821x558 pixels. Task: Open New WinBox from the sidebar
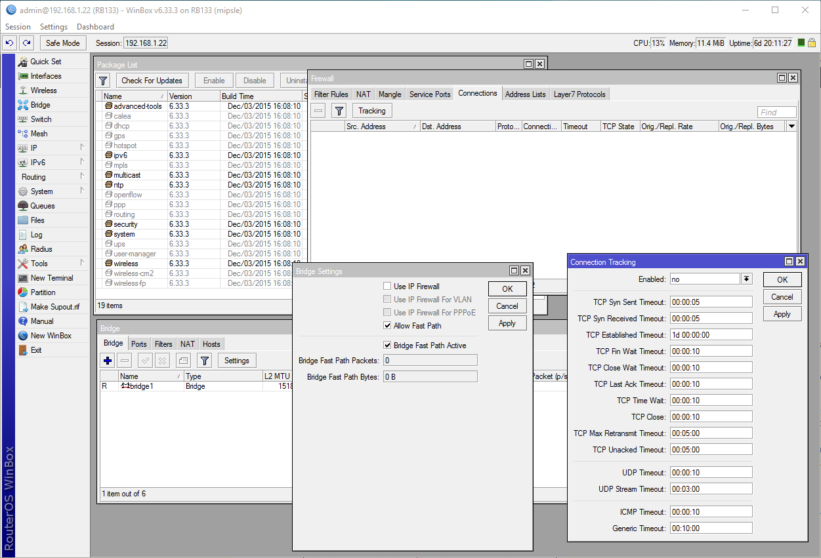[51, 336]
